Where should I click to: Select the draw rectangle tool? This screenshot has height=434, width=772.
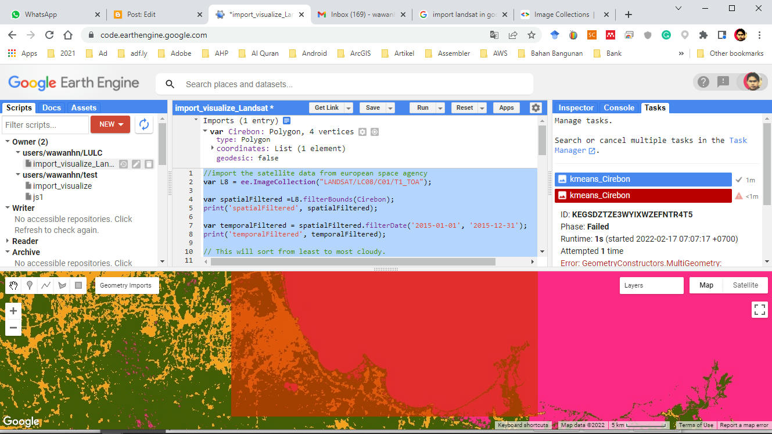[x=78, y=285]
